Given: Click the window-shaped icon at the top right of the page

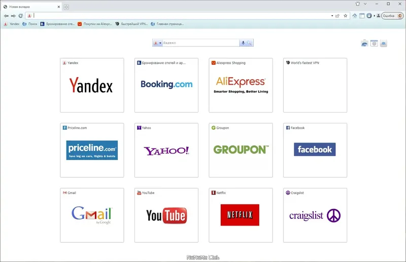Looking at the screenshot, I should (374, 44).
